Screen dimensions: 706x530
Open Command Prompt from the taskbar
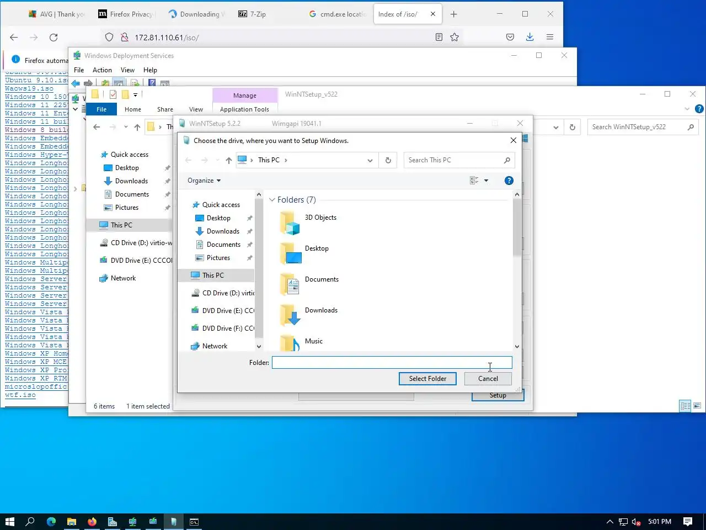(194, 522)
